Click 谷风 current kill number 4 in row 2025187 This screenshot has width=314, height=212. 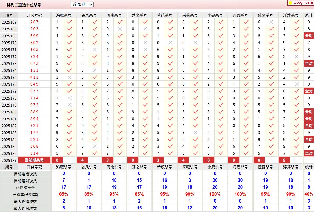82,160
